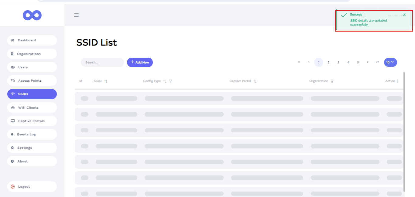Open Dashboard in sidebar
Image resolution: width=415 pixels, height=197 pixels.
pos(32,40)
